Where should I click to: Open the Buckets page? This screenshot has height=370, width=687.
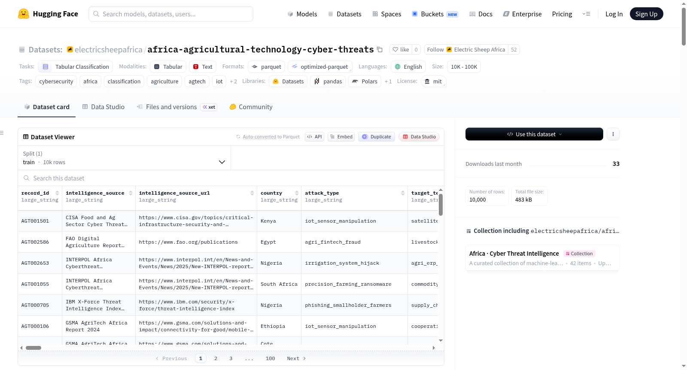435,14
